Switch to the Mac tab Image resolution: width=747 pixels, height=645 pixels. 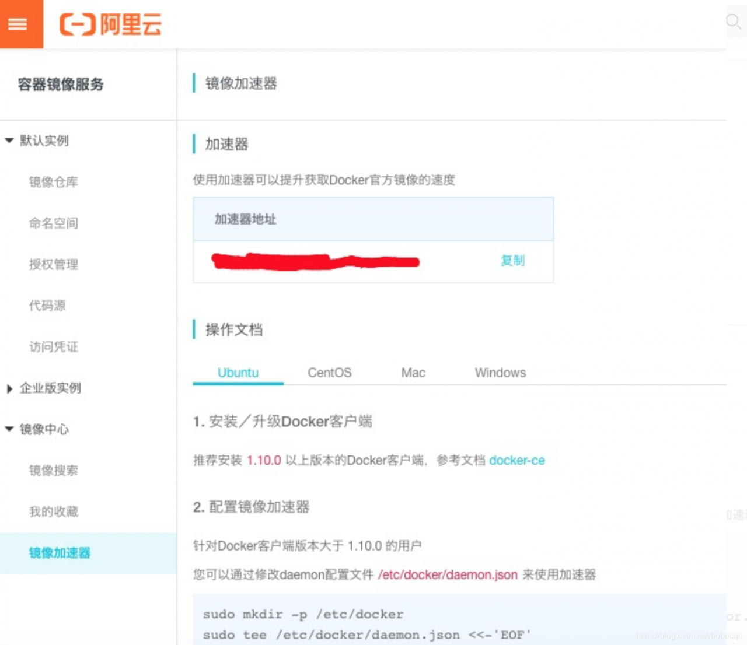(x=413, y=373)
